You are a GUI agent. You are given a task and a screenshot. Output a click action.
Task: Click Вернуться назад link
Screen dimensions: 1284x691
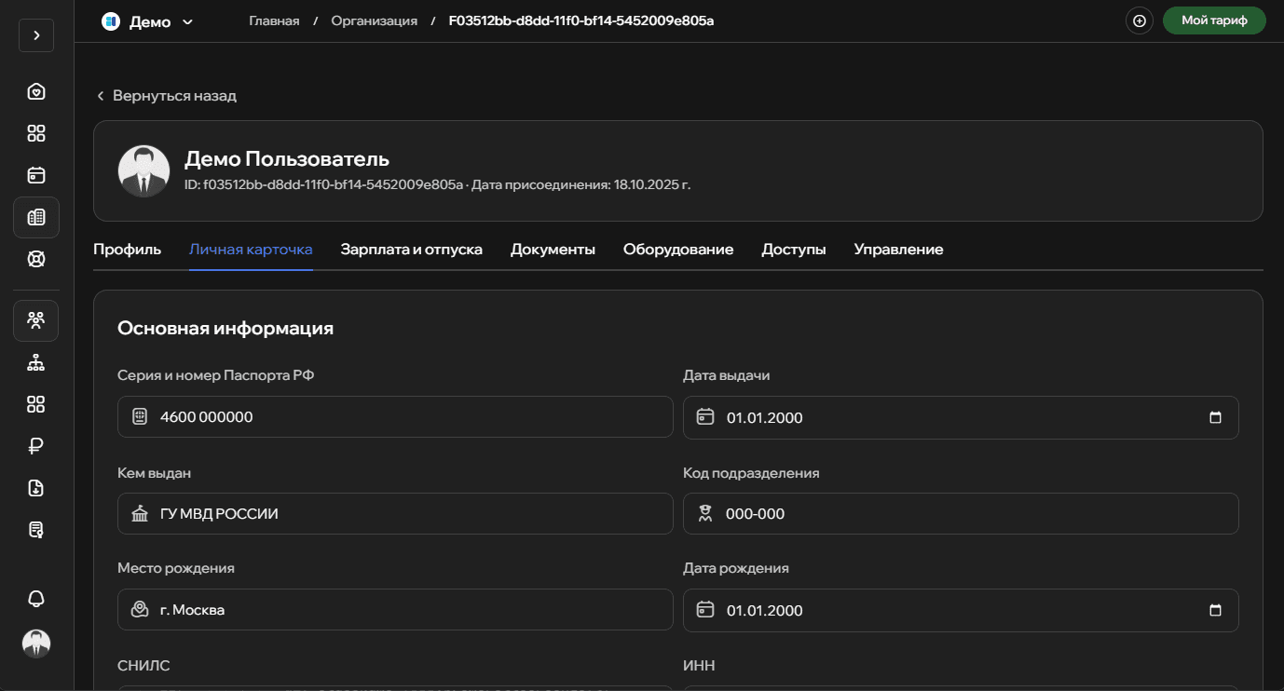167,96
